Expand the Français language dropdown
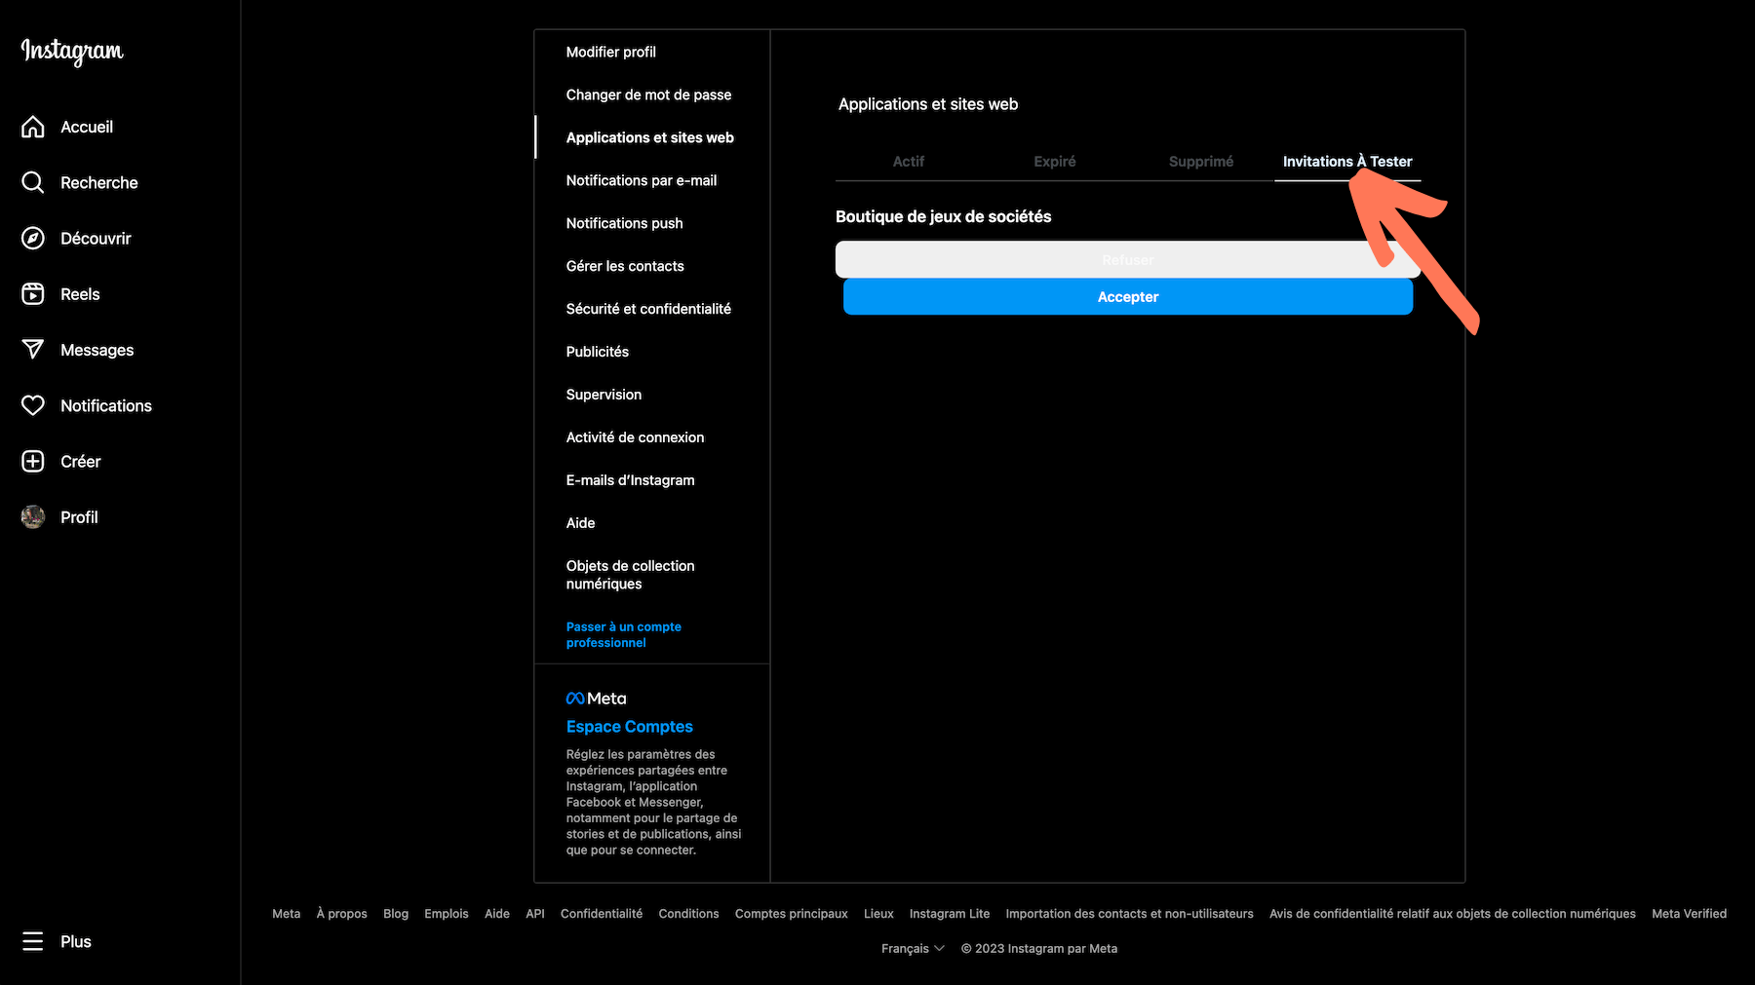Image resolution: width=1755 pixels, height=985 pixels. point(913,948)
